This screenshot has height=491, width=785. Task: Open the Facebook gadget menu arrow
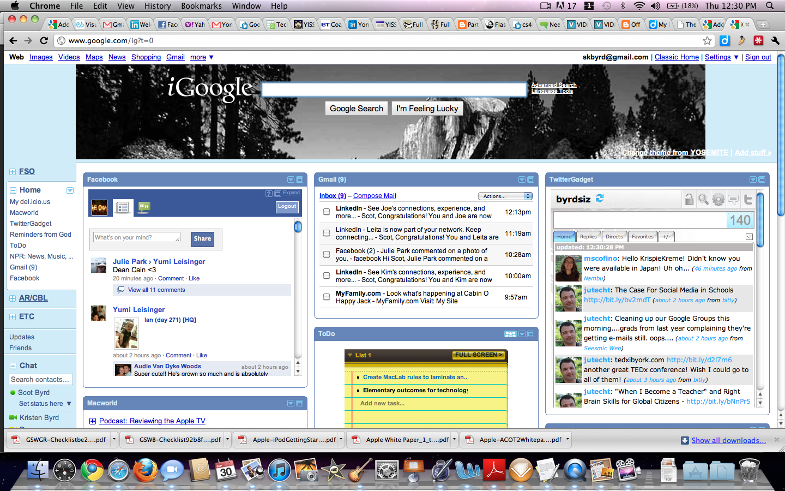pyautogui.click(x=291, y=179)
